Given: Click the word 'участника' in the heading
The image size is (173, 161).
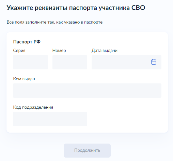Looking at the screenshot, I should [114, 8].
